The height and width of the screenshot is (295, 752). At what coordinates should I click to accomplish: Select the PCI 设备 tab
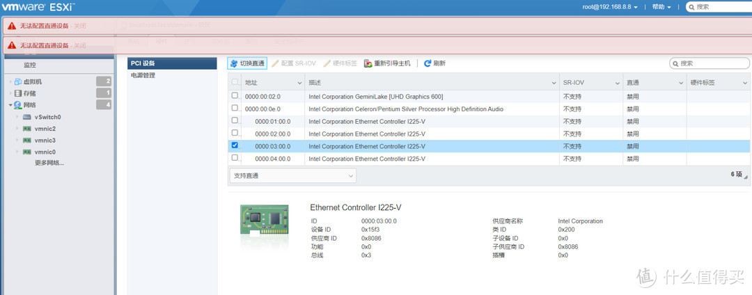pyautogui.click(x=172, y=63)
